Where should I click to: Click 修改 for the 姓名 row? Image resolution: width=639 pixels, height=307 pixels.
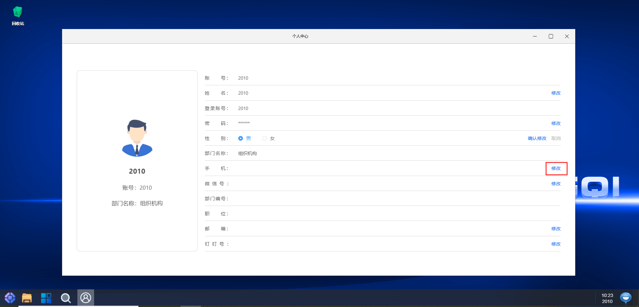pyautogui.click(x=556, y=93)
